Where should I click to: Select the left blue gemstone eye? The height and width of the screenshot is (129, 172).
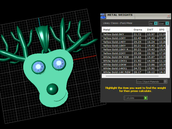pos(38,67)
